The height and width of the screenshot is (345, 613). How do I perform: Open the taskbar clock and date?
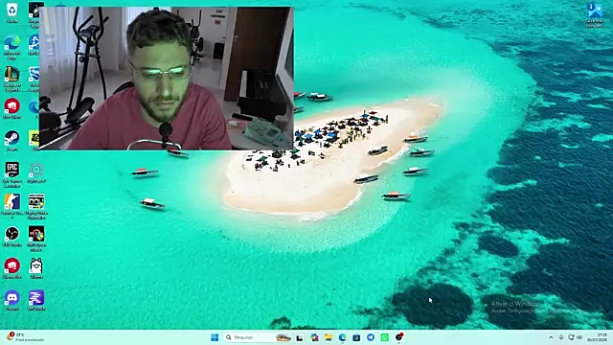(x=597, y=337)
